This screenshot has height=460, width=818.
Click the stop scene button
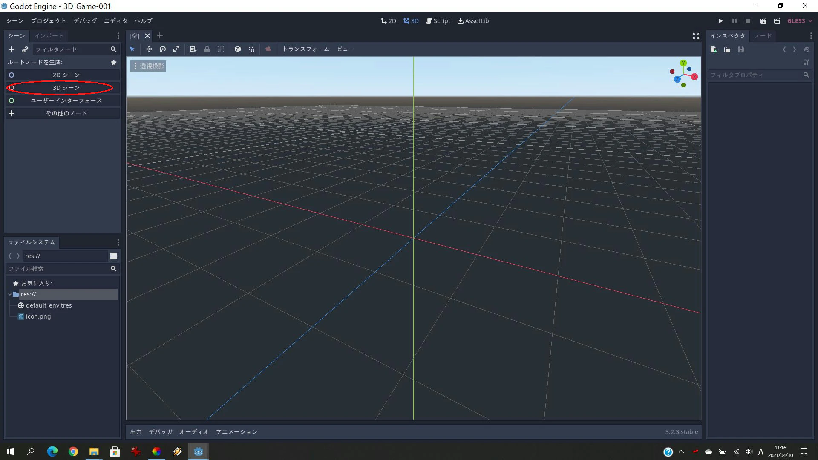(x=748, y=21)
